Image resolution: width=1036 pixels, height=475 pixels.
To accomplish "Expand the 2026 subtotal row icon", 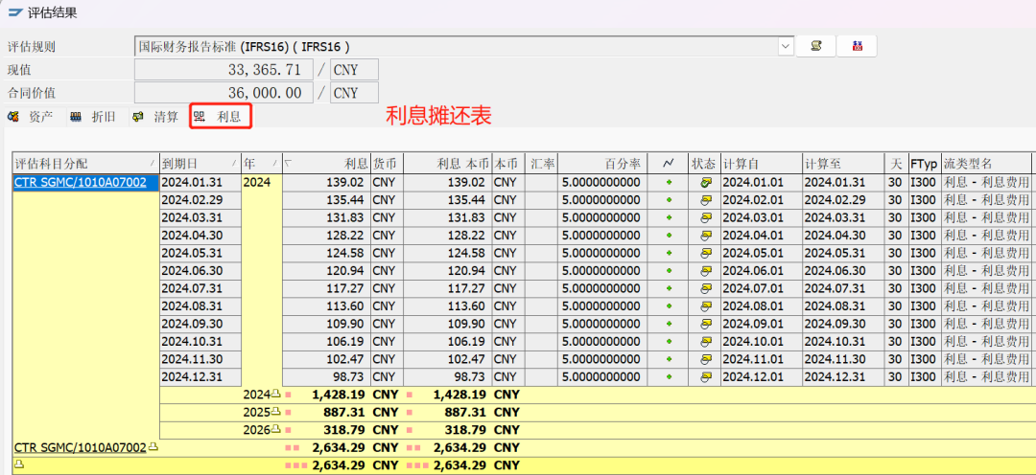I will point(277,430).
